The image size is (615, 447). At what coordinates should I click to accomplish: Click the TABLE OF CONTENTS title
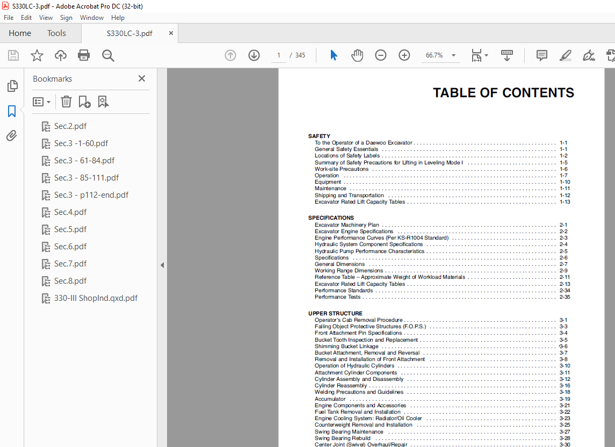coord(503,93)
